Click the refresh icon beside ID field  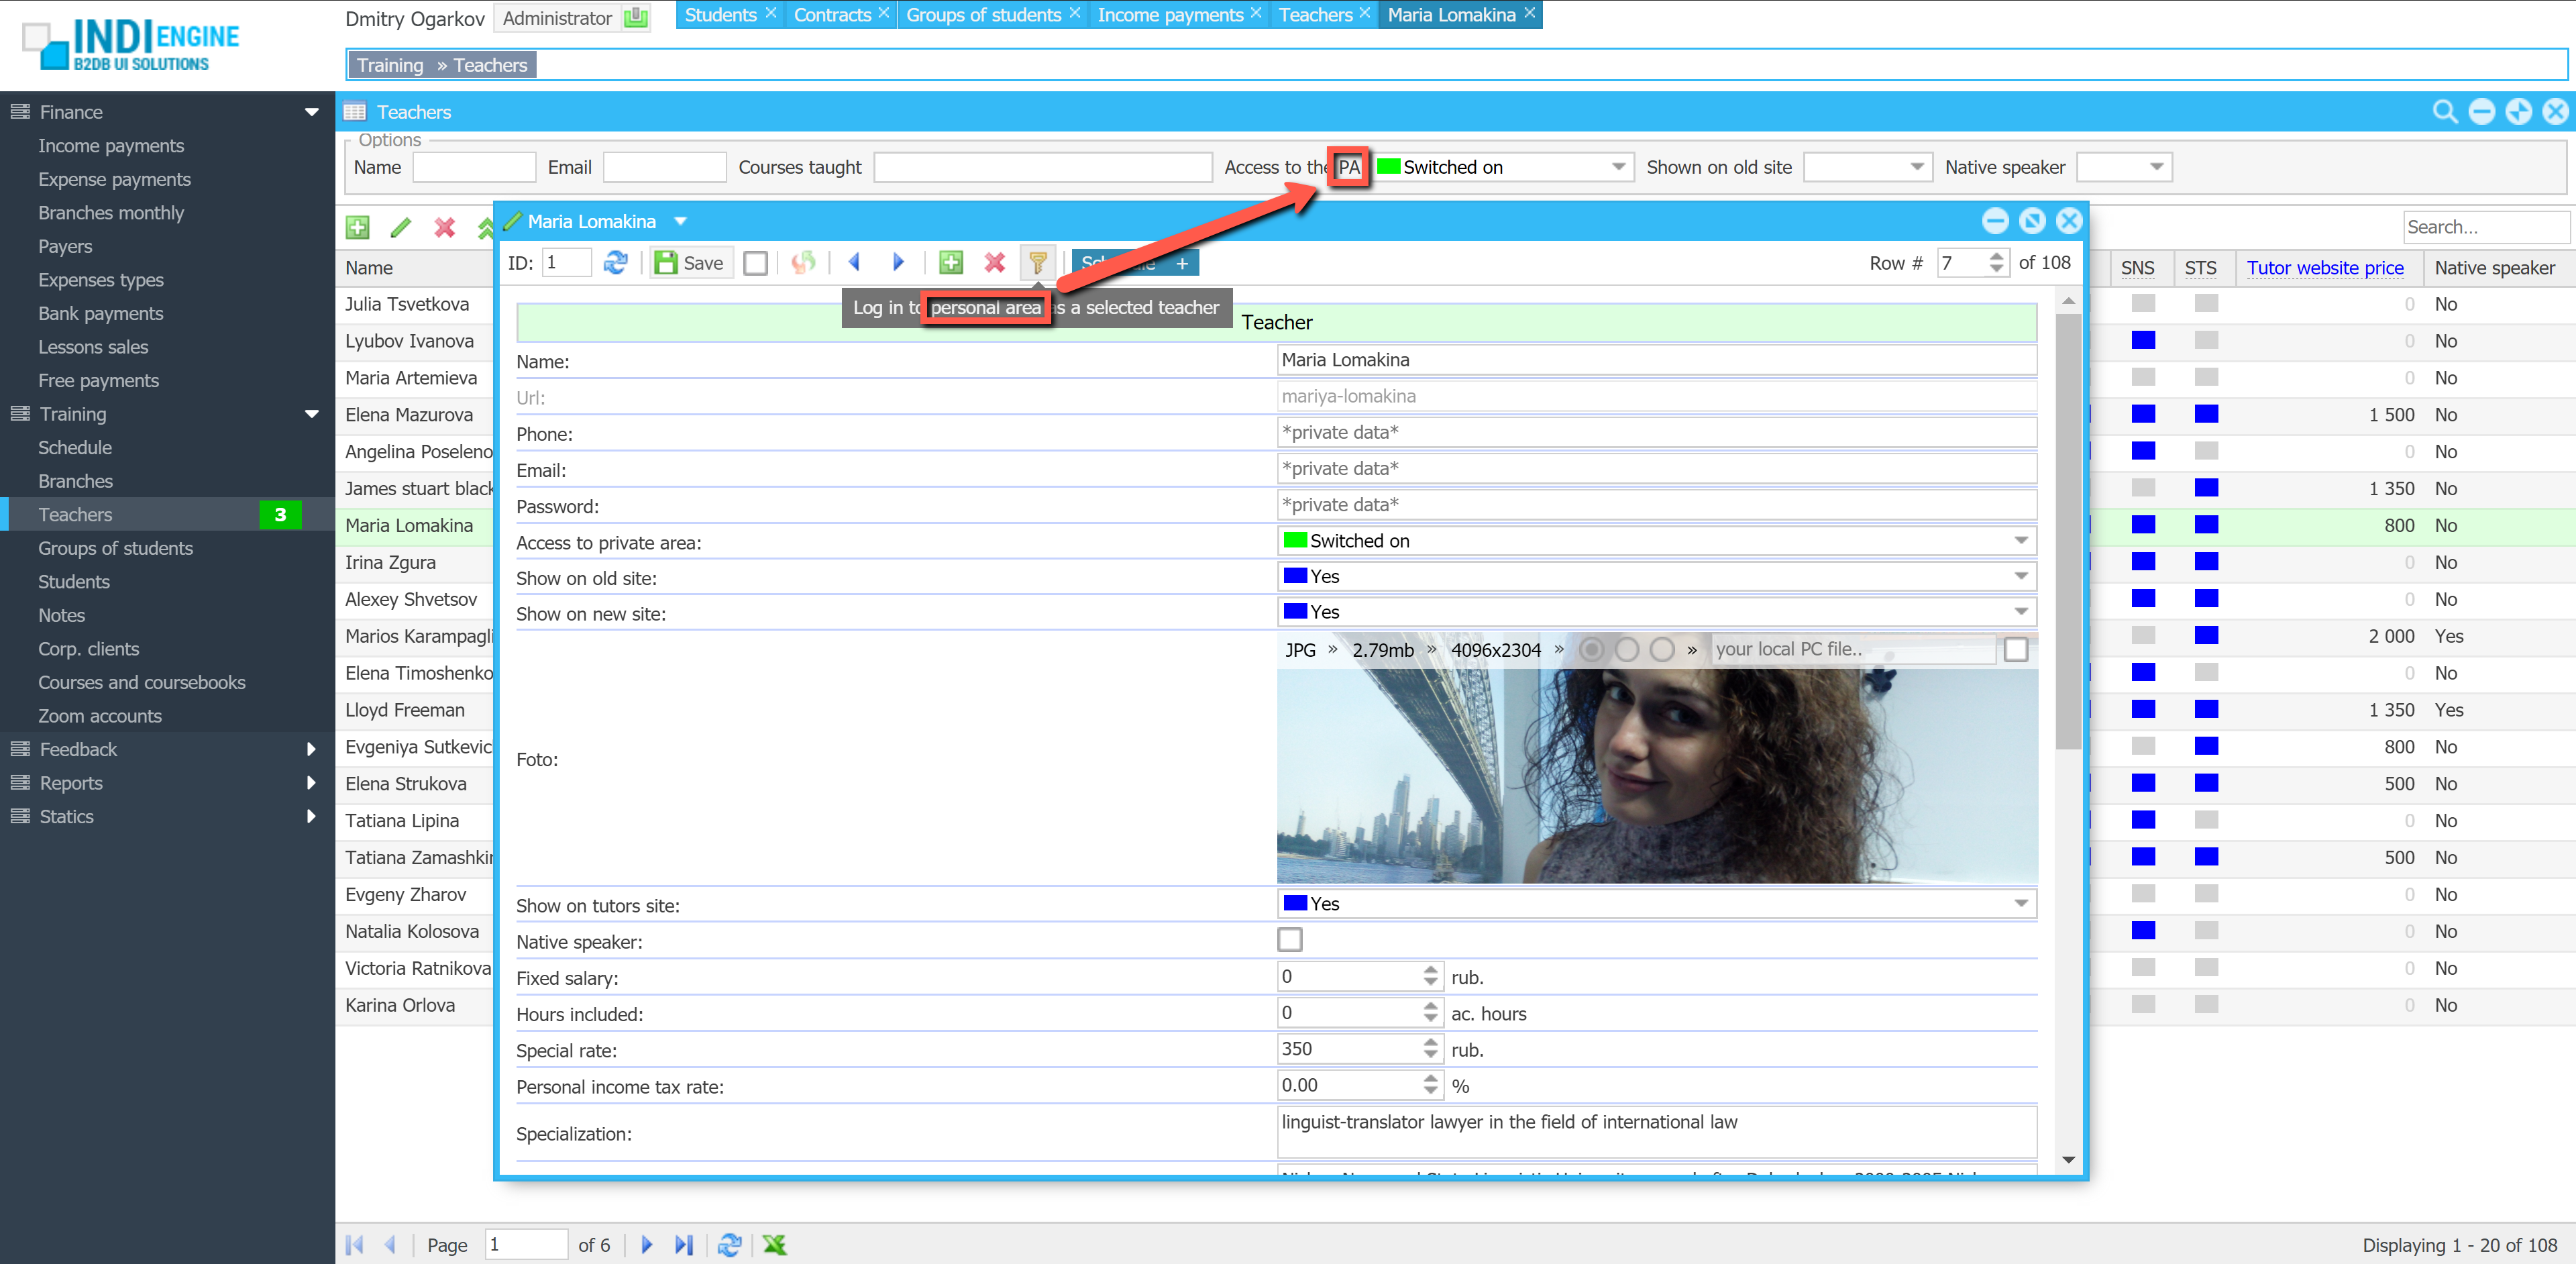point(616,263)
